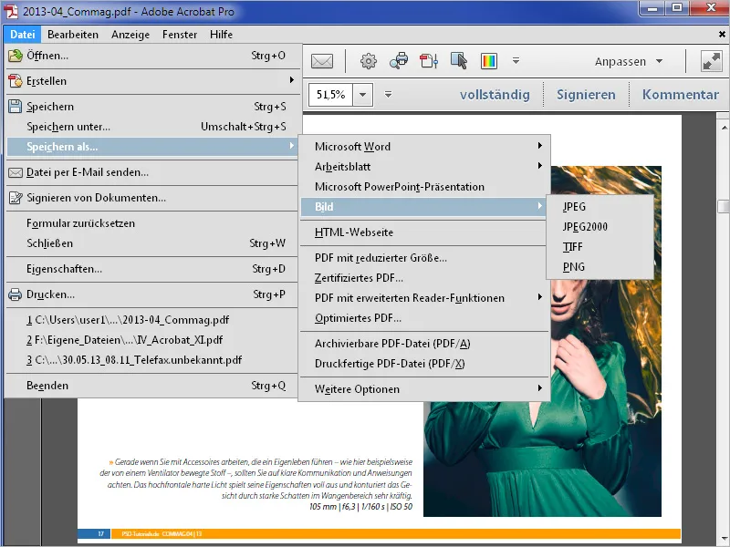This screenshot has width=730, height=547.
Task: Click the Adobe Acrobat title bar icon
Action: click(11, 11)
